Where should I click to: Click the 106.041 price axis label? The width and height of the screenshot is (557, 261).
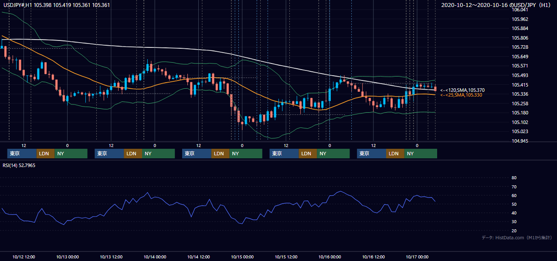coord(520,10)
